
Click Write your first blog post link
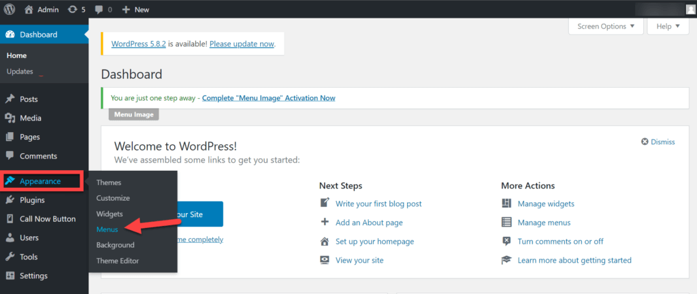click(x=378, y=203)
